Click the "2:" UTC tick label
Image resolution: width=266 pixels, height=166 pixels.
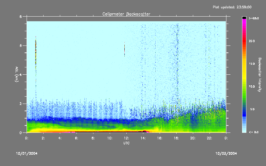point(43,138)
